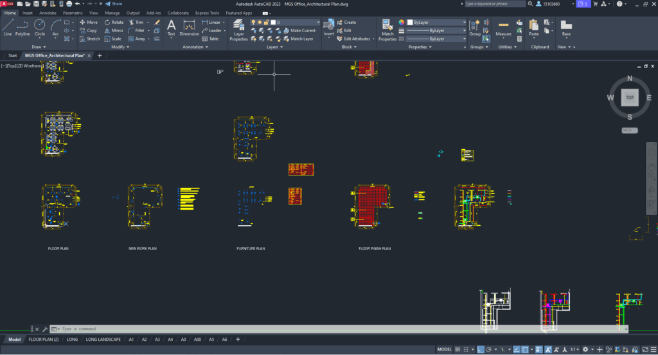This screenshot has width=658, height=355.
Task: Click the Plot printer icon in quick access
Action: point(68,3)
